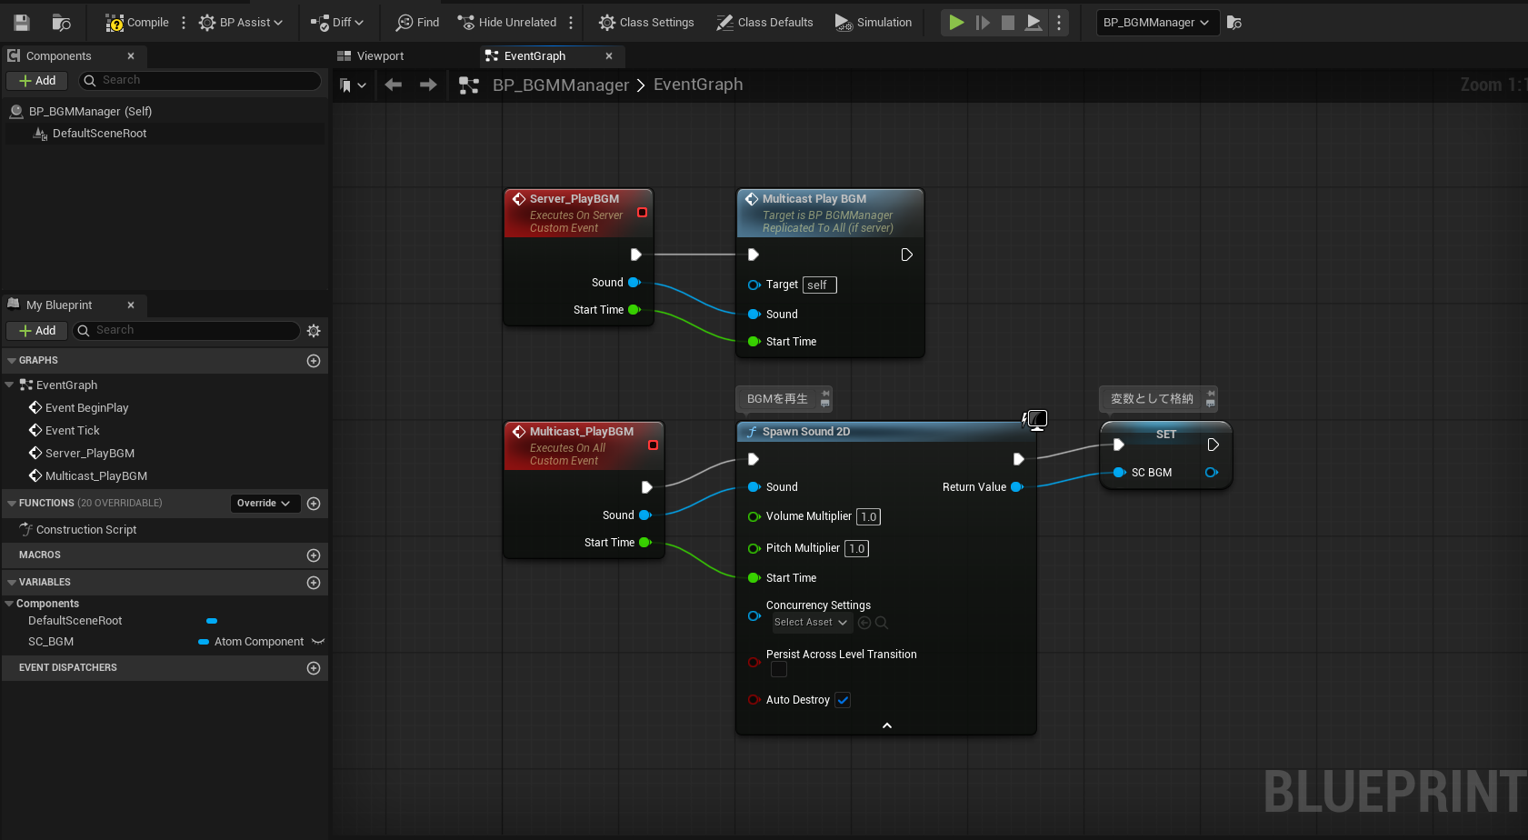The image size is (1528, 840).
Task: Add a new graph with plus icon
Action: tap(314, 361)
